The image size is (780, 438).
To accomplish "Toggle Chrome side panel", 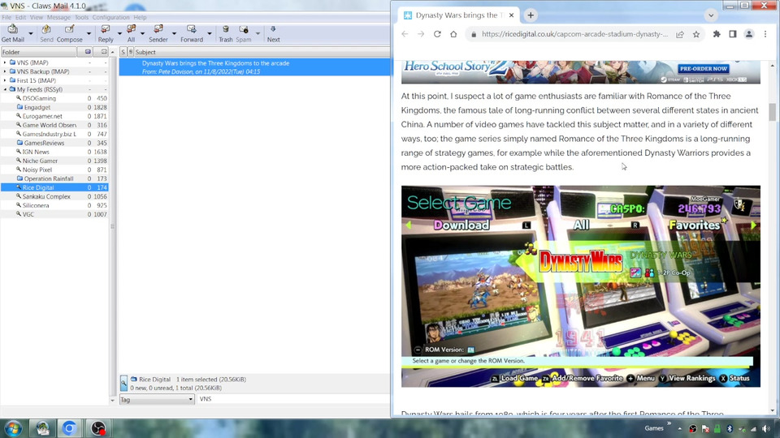I will pos(732,34).
